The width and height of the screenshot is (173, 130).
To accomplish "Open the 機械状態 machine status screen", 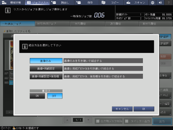I will [12, 2].
